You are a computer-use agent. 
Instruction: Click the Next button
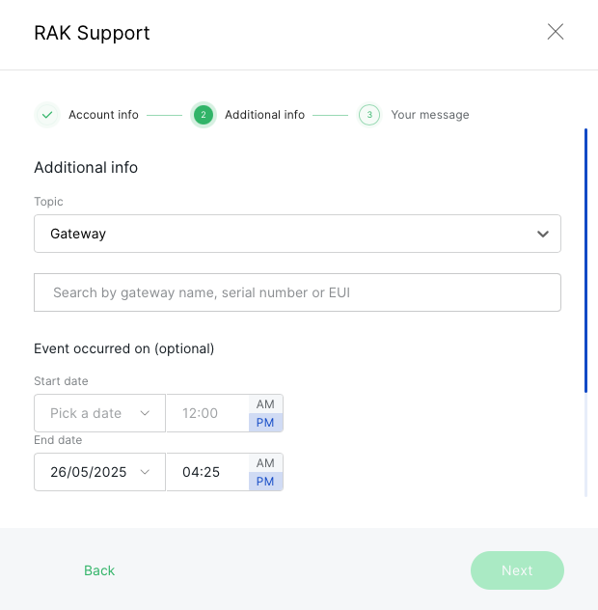point(517,570)
